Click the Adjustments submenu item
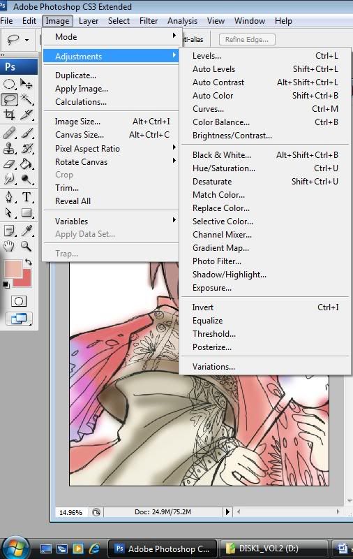Viewport: 353px width, 559px height. 111,57
